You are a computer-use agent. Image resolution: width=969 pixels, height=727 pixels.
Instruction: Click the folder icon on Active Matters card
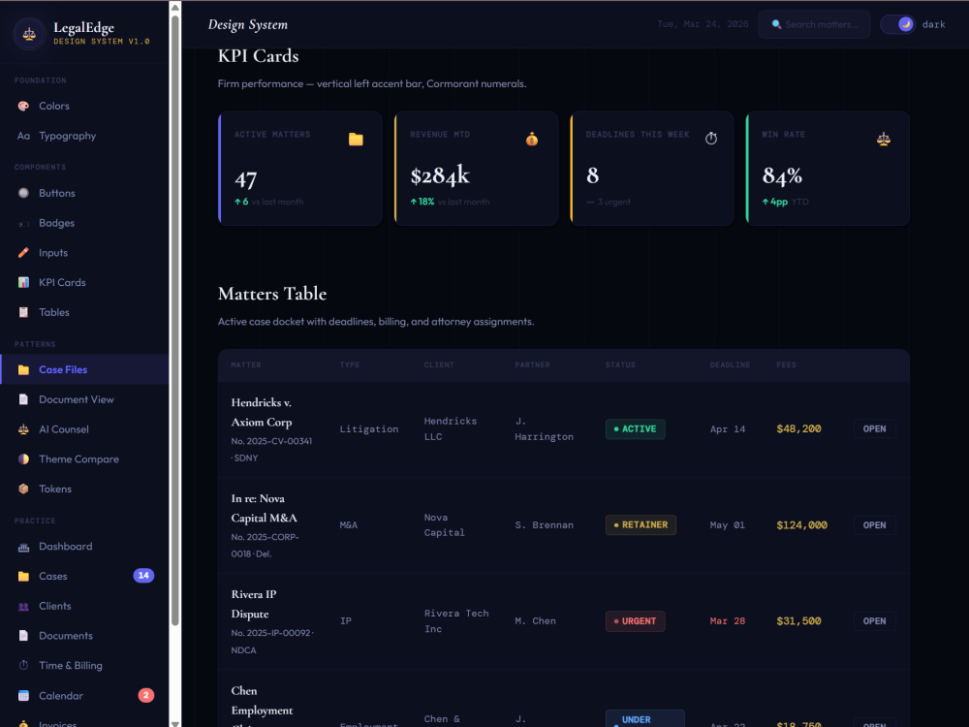coord(356,140)
